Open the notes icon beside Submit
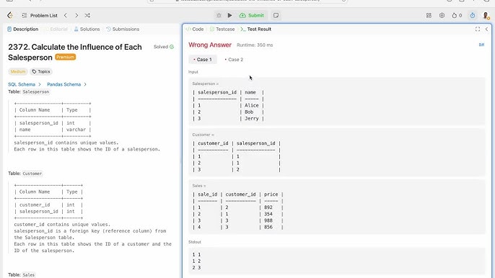The height and width of the screenshot is (278, 495). point(276,15)
